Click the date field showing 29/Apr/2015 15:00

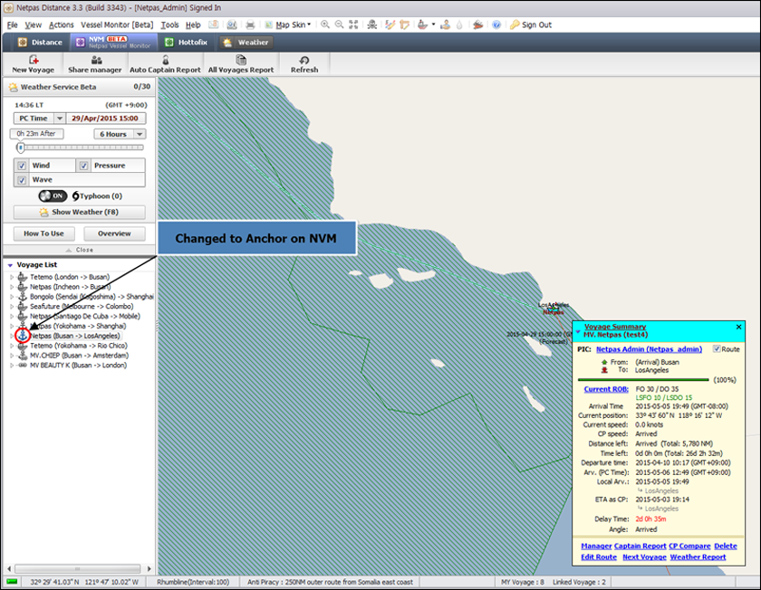[x=105, y=119]
